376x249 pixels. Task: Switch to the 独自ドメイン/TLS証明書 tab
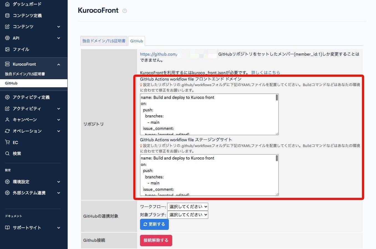pyautogui.click(x=104, y=41)
